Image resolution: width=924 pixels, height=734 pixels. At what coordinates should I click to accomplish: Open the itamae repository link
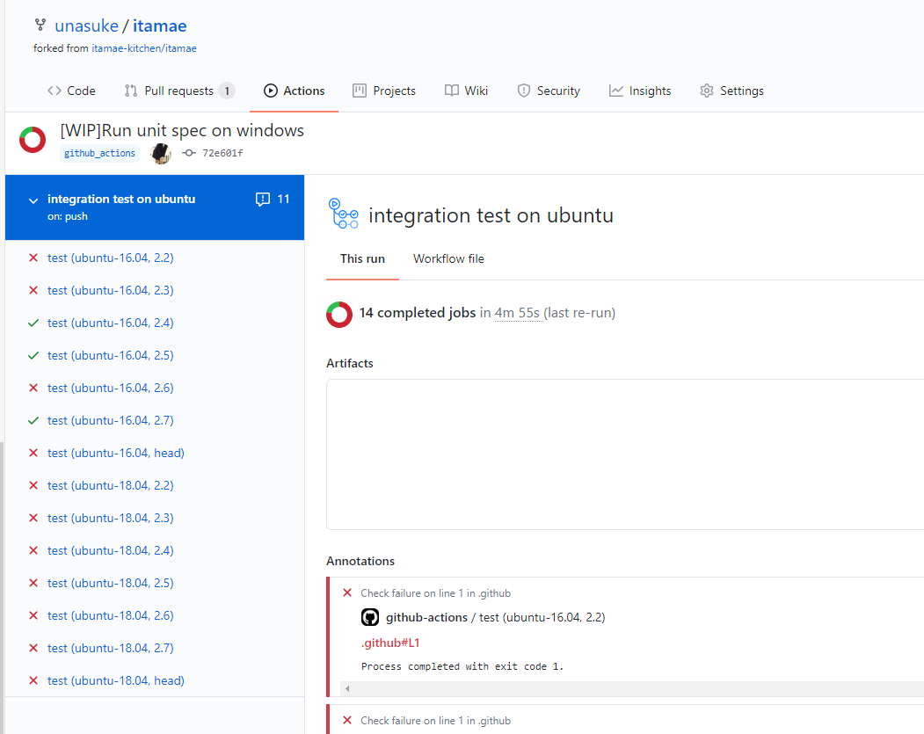[160, 25]
